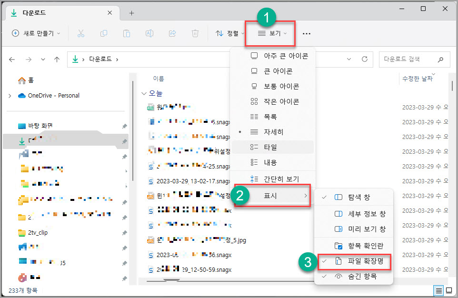The image size is (458, 298).
Task: Click the Share icon in the toolbar
Action: click(x=172, y=33)
